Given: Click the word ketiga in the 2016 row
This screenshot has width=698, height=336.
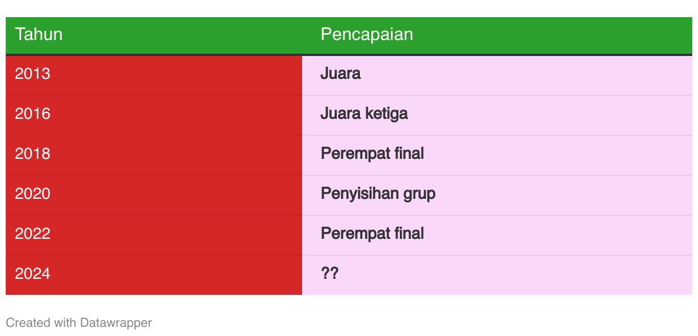Looking at the screenshot, I should point(386,114).
